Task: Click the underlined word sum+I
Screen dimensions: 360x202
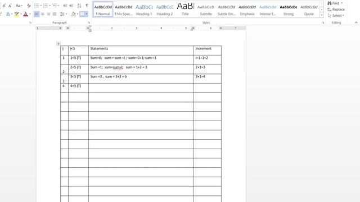Action: 118,67
